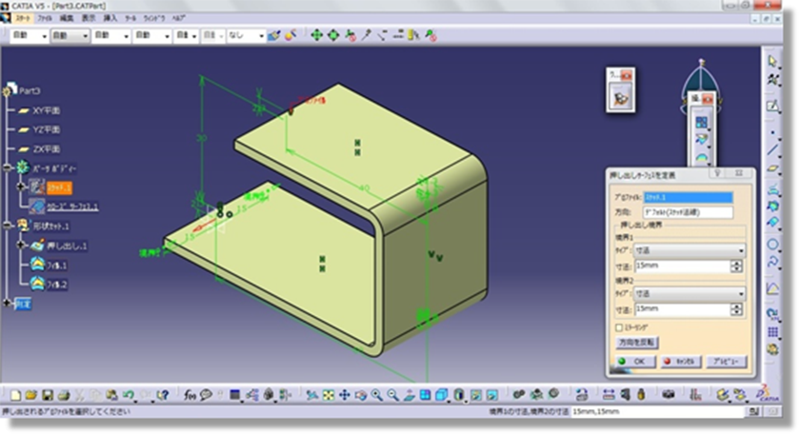Open the 挿入 menu

(x=112, y=18)
